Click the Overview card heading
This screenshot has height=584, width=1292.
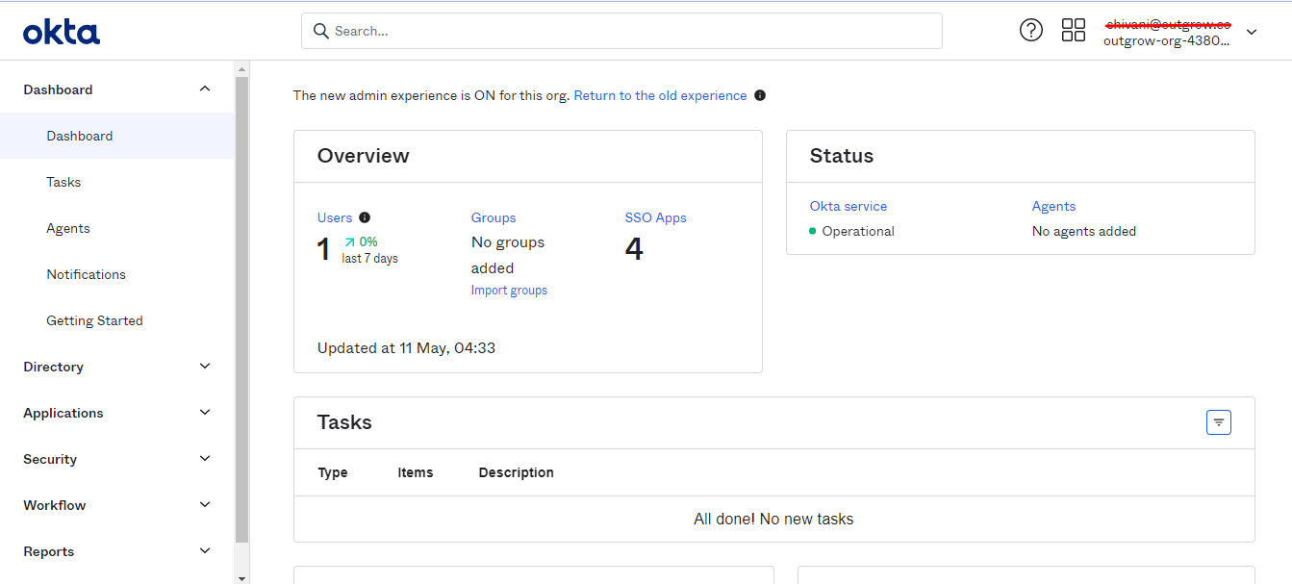(x=364, y=156)
